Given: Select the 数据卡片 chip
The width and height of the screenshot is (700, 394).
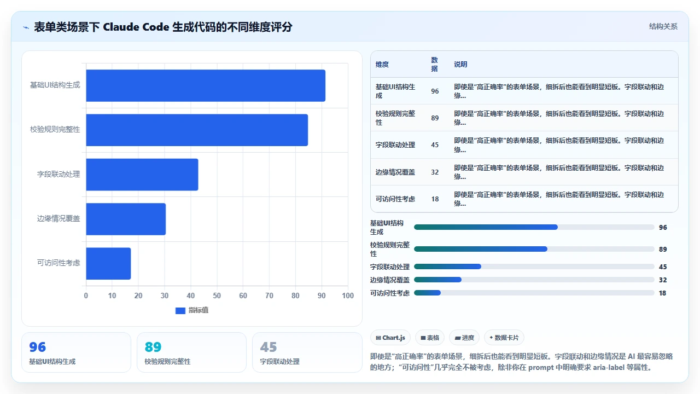Looking at the screenshot, I should click(504, 338).
